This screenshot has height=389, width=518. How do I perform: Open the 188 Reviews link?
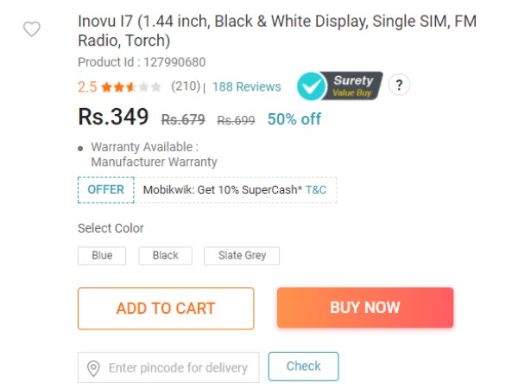(246, 86)
